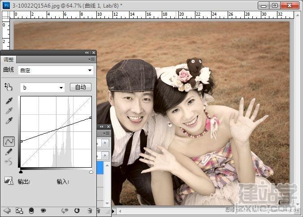
Task: Minimize the document window
Action: tap(264, 5)
